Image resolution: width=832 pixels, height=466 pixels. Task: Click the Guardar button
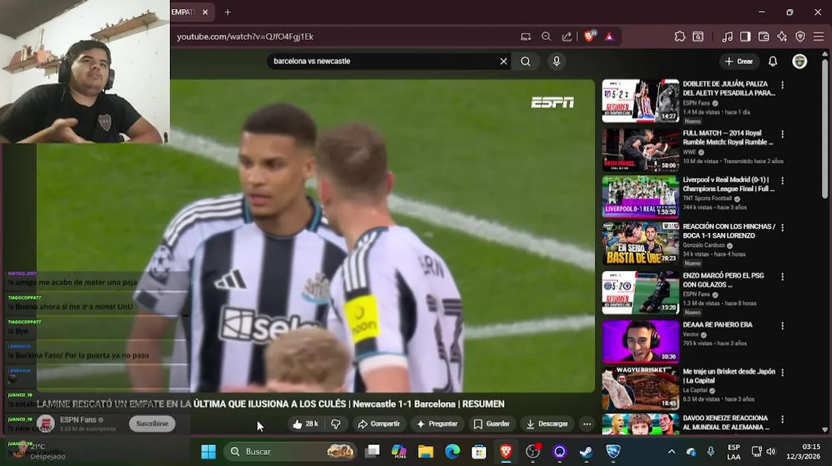(x=491, y=424)
